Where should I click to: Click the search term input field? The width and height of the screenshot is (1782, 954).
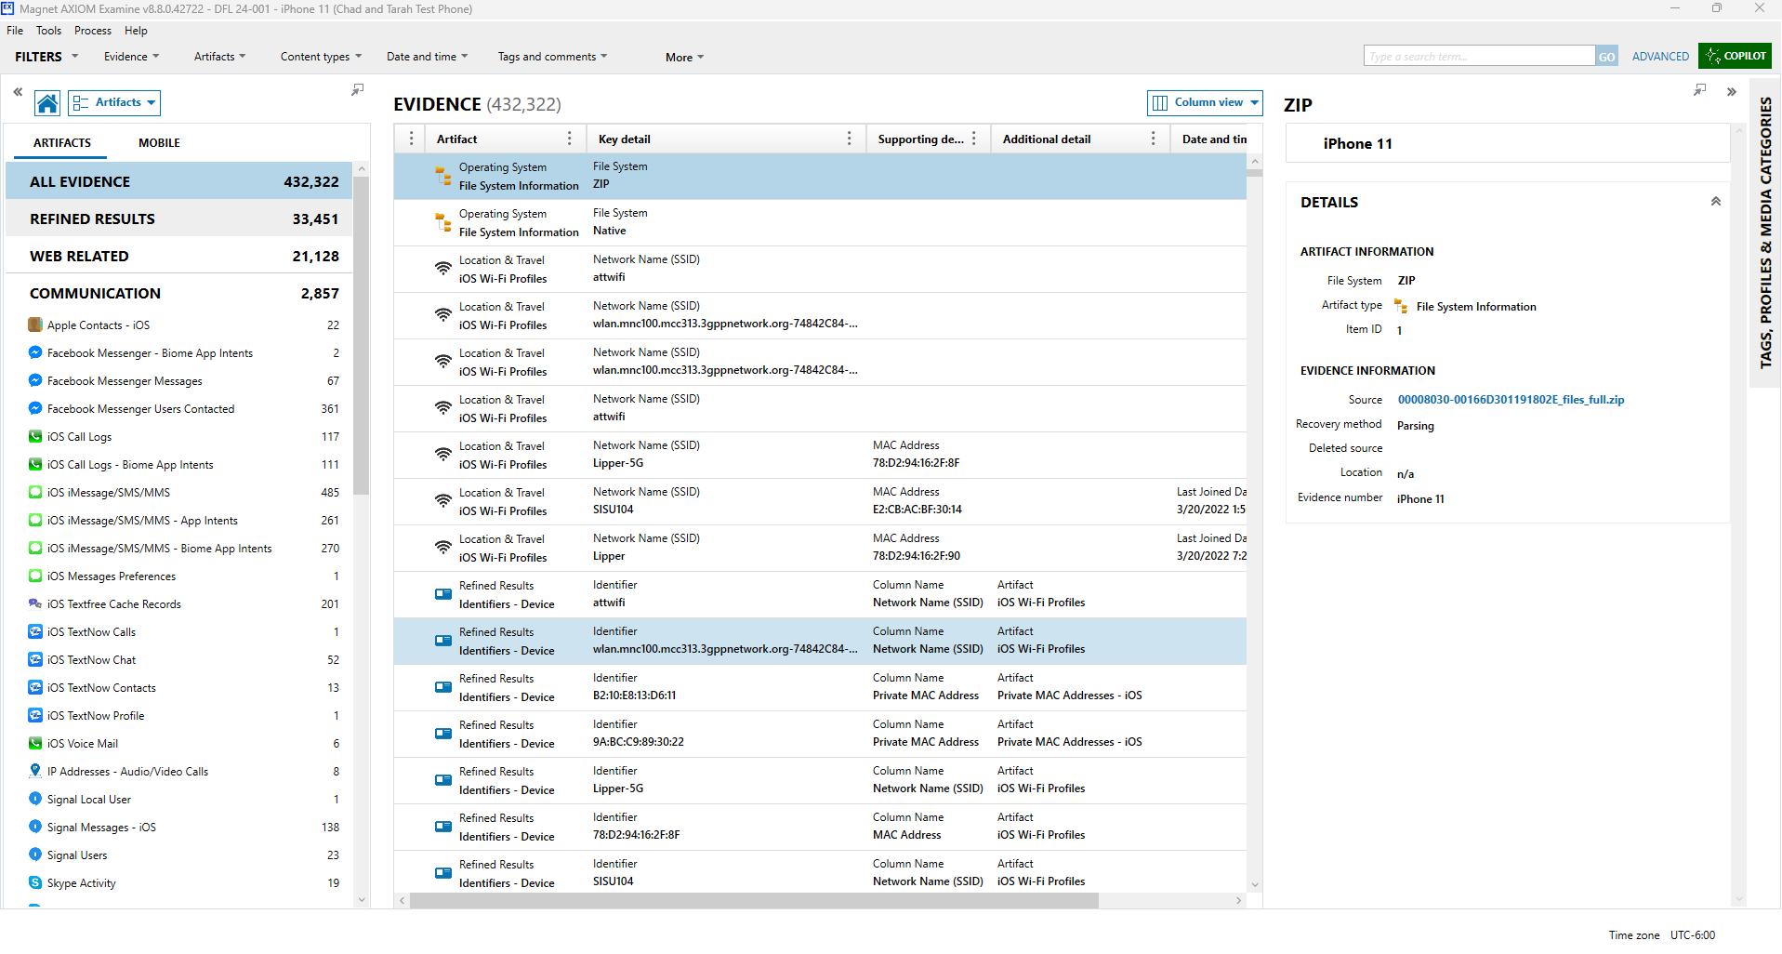click(1478, 57)
